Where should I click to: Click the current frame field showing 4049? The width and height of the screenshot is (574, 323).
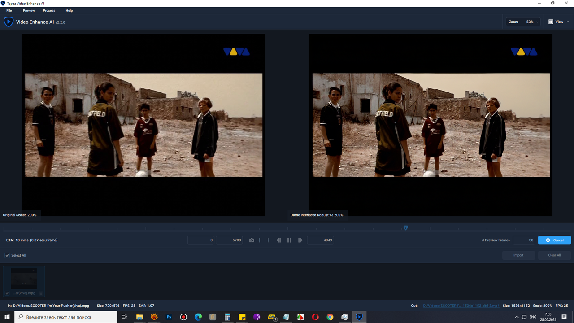(320, 240)
